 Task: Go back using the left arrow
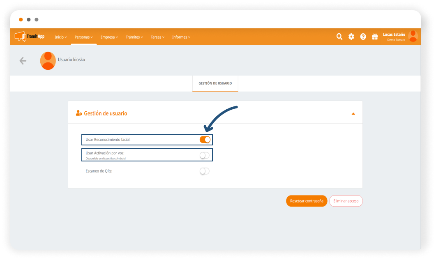[23, 61]
